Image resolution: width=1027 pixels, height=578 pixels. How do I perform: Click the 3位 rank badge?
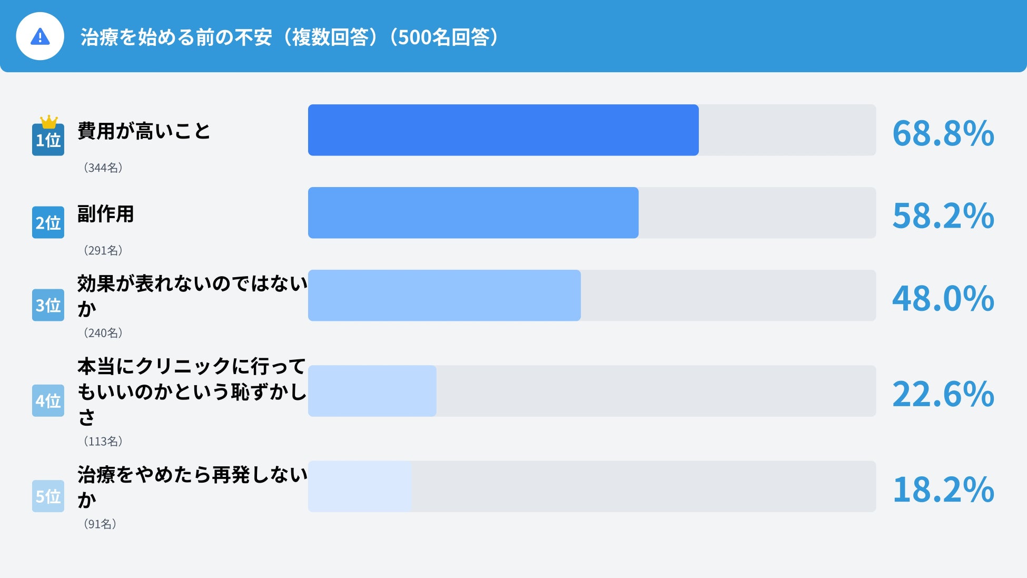point(48,305)
